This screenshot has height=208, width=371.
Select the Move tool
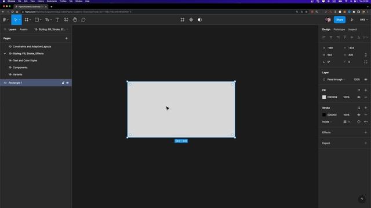[16, 20]
